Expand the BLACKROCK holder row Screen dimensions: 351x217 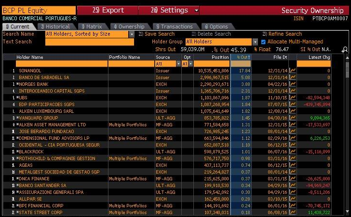pos(17,151)
